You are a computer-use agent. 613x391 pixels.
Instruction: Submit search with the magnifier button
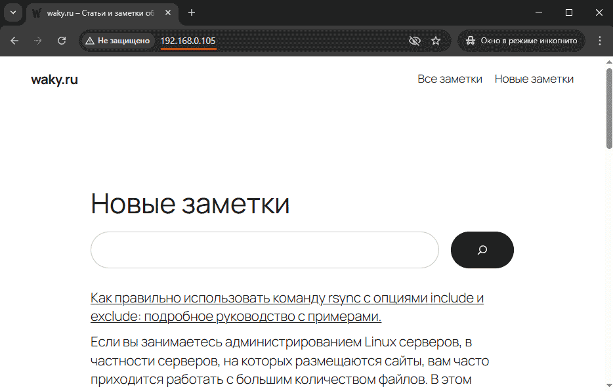click(x=482, y=250)
